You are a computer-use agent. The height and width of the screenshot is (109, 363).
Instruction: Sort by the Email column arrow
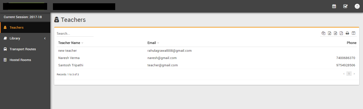[158, 43]
